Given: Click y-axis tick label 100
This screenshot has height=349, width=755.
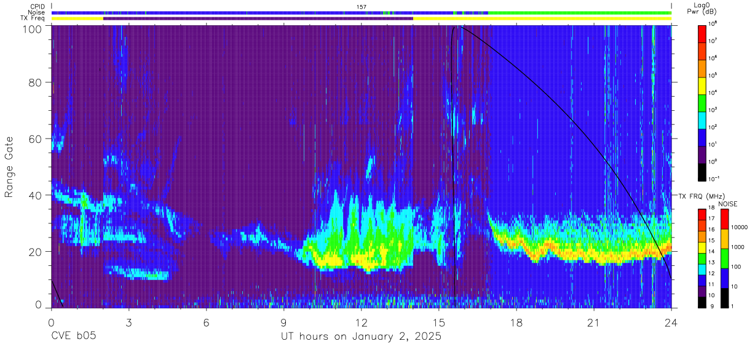Looking at the screenshot, I should [33, 28].
